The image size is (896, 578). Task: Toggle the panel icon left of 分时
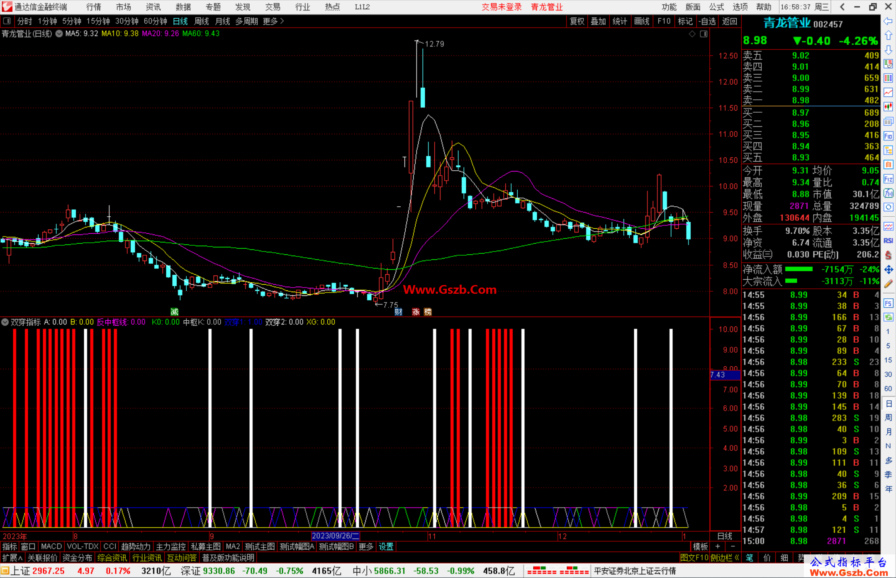pos(7,21)
